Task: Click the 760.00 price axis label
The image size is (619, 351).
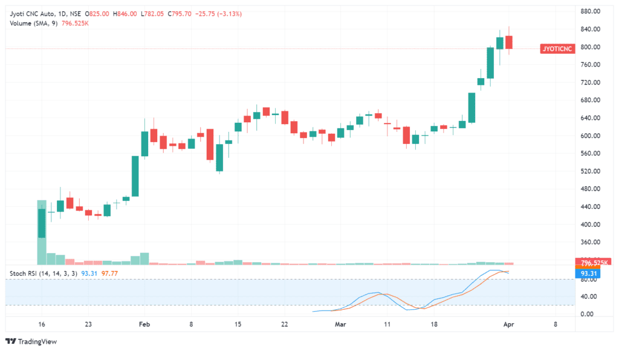Action: pyautogui.click(x=590, y=64)
